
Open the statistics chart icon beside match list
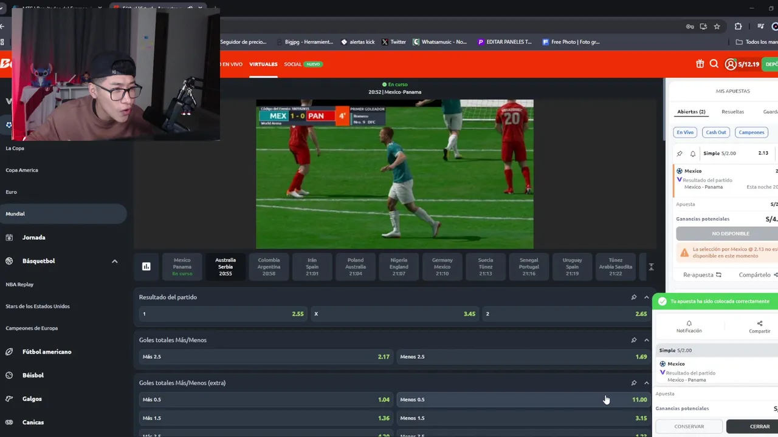(x=146, y=266)
